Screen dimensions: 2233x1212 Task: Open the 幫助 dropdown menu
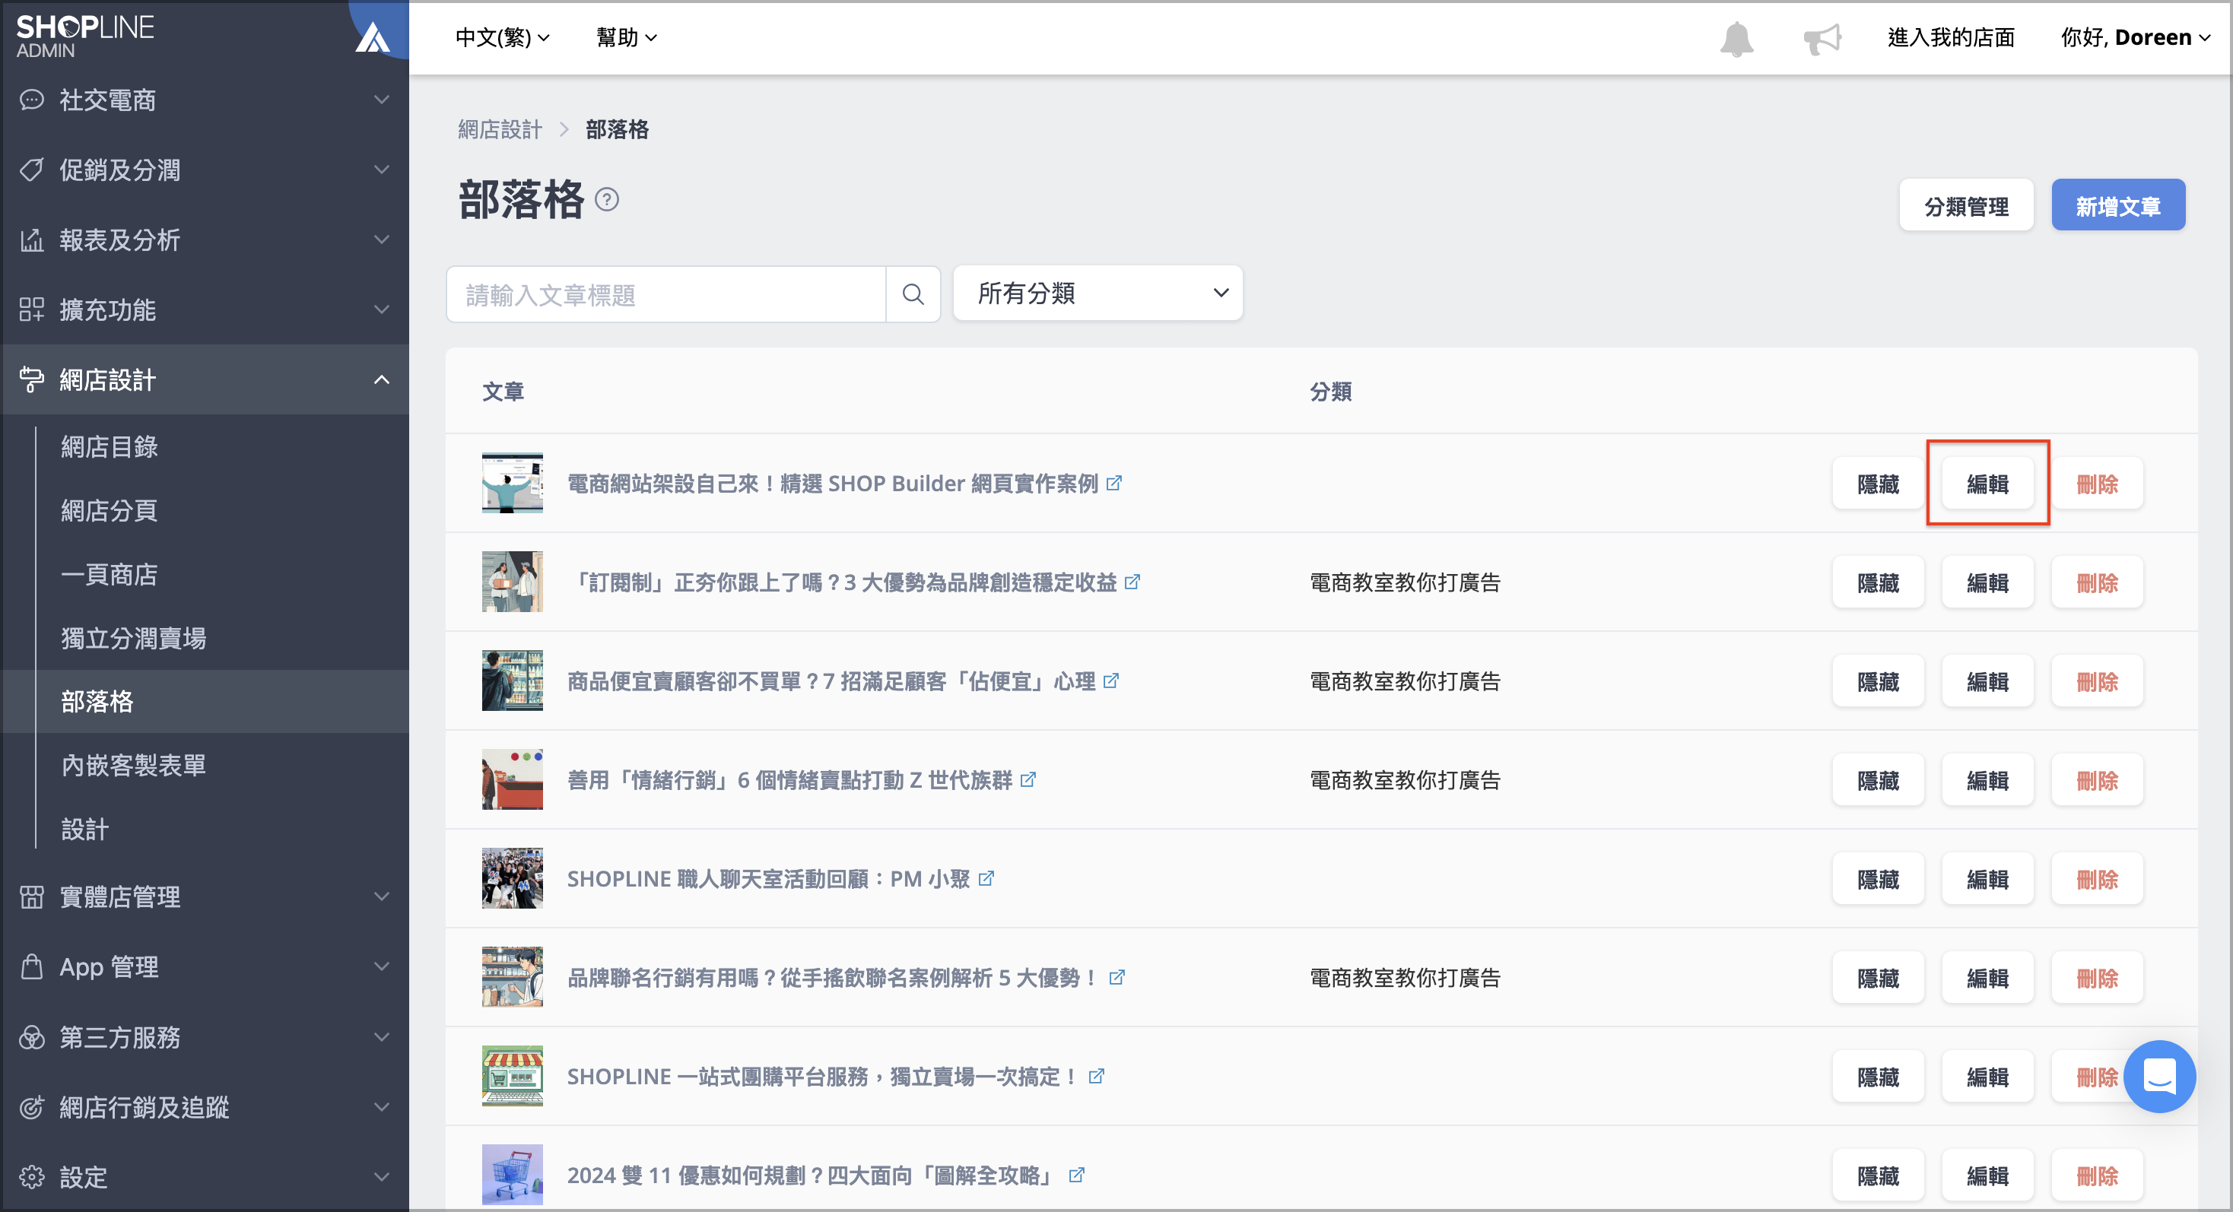(627, 37)
